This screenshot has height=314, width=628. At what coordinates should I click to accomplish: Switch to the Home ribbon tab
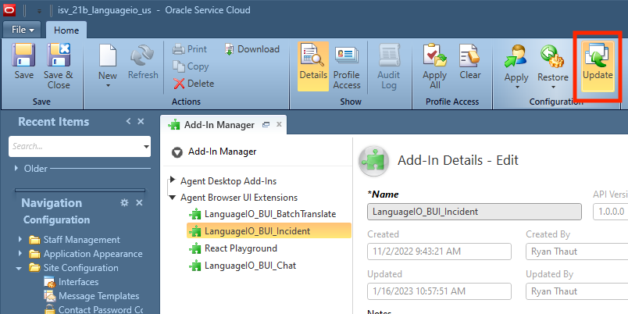(66, 30)
